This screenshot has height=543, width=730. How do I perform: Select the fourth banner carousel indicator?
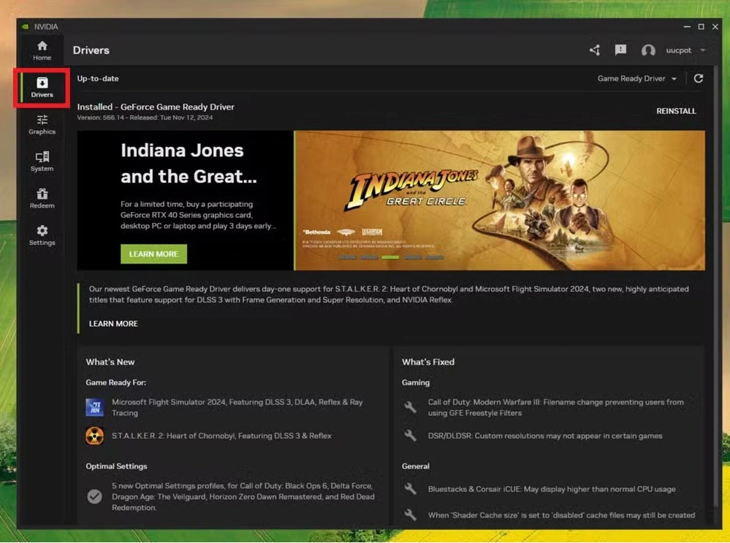[x=412, y=257]
